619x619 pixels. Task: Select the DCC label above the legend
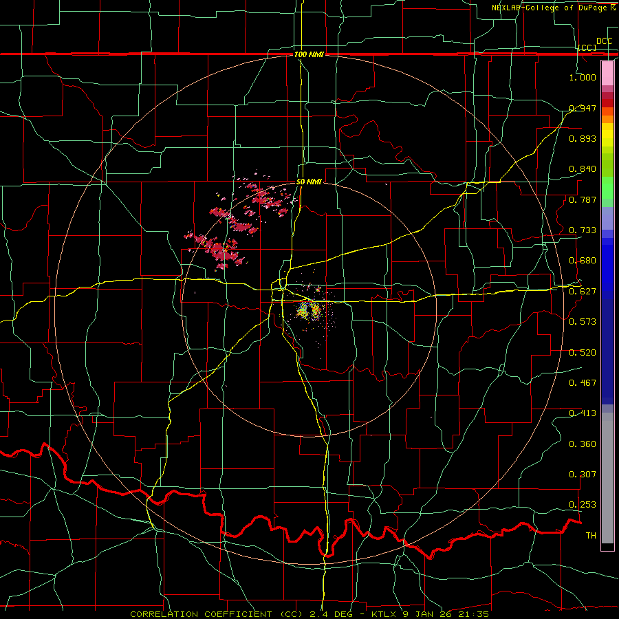(x=604, y=41)
